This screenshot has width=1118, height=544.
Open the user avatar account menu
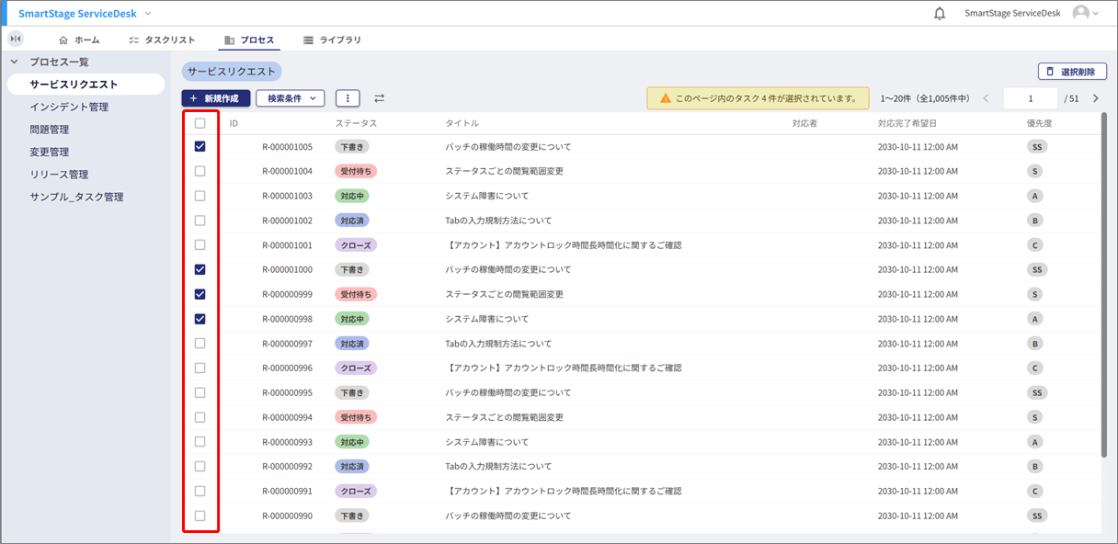pos(1086,13)
